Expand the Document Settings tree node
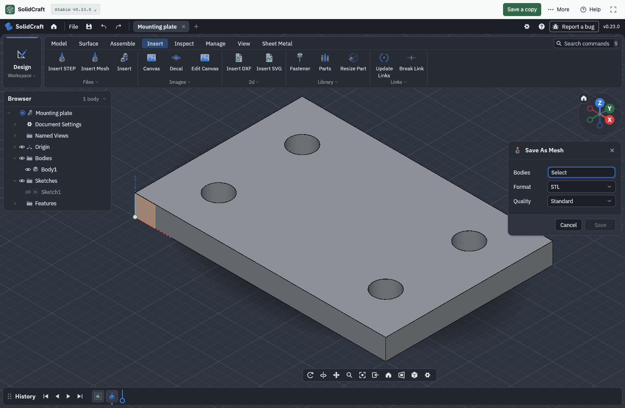The image size is (625, 408). click(15, 125)
